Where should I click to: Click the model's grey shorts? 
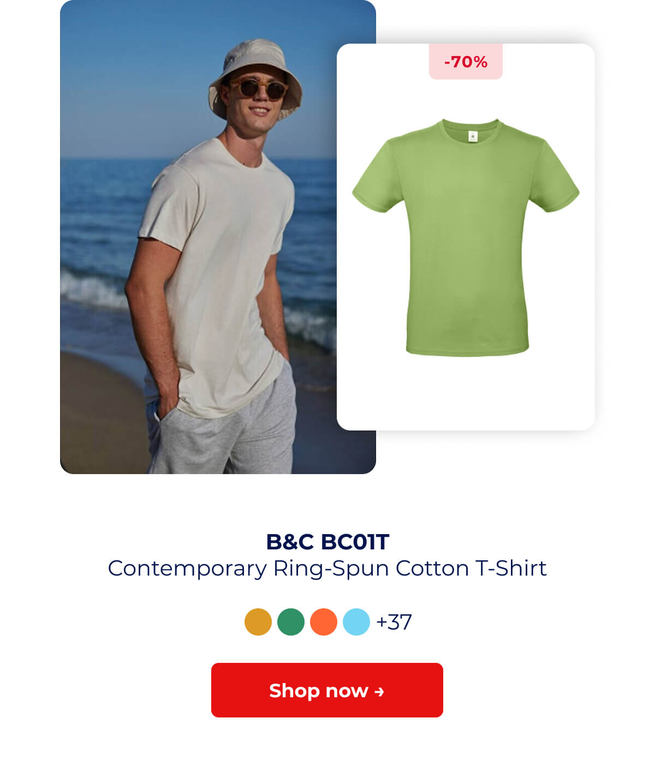pyautogui.click(x=224, y=426)
